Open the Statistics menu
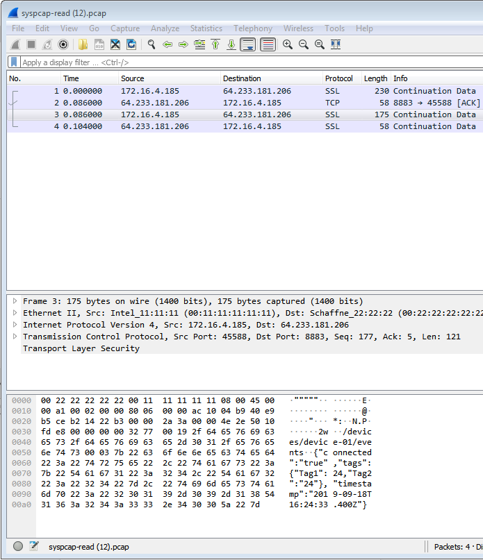This screenshot has height=560, width=483. (x=206, y=28)
